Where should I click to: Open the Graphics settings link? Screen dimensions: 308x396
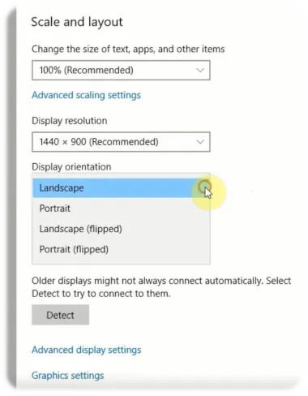68,376
